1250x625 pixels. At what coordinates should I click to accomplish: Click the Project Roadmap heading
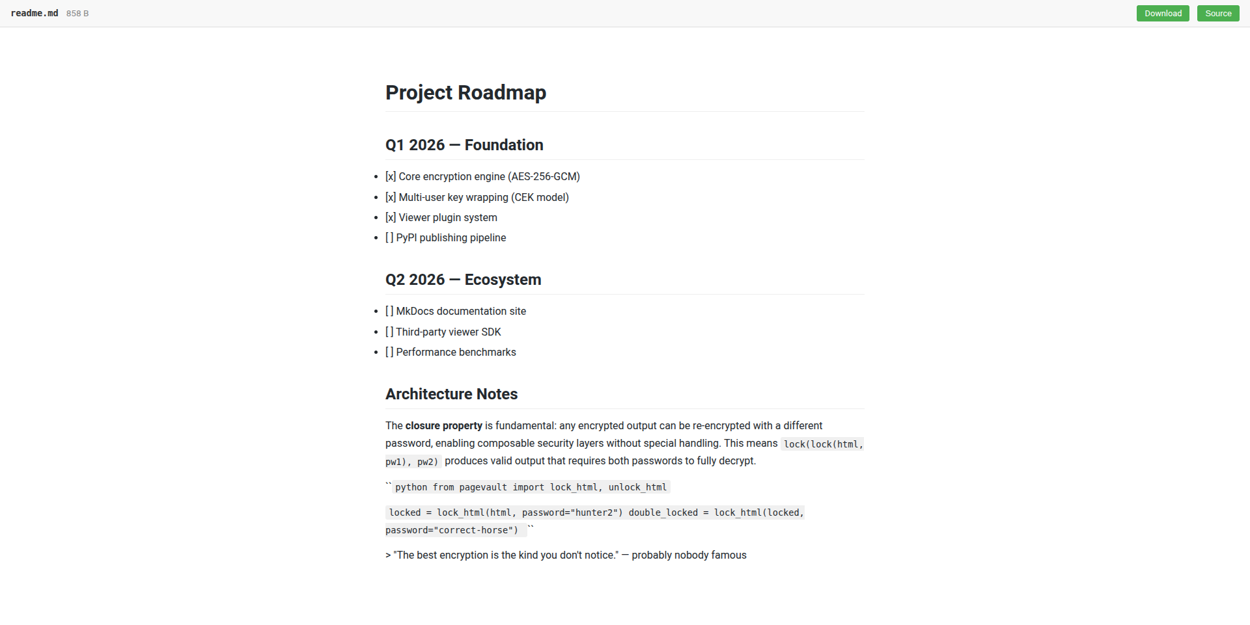coord(465,92)
